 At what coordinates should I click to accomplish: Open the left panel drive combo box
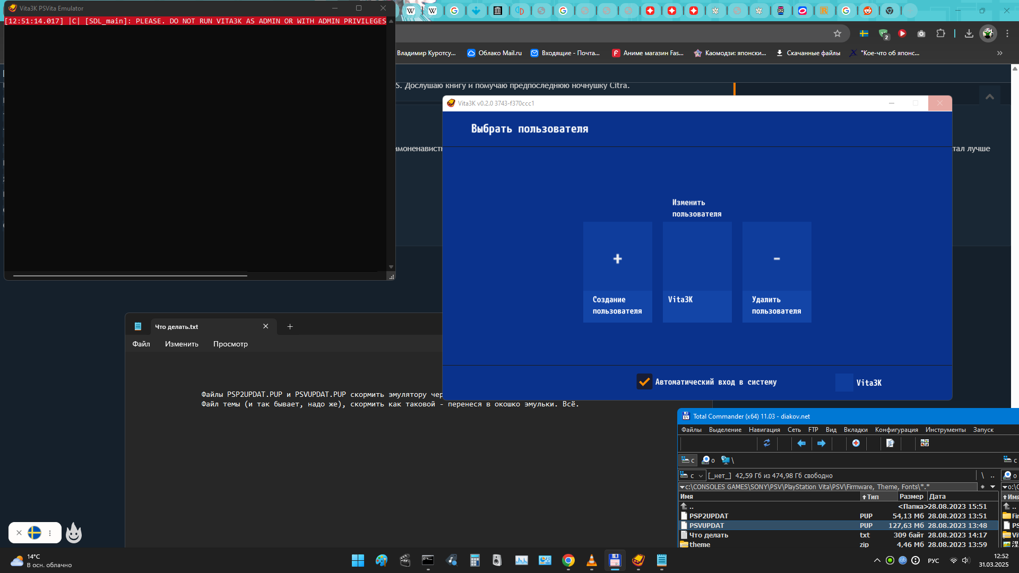pyautogui.click(x=693, y=475)
